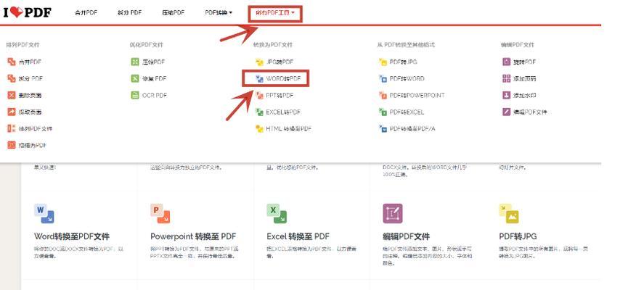Collapse the 所有PDF工具 dropdown menu
The width and height of the screenshot is (628, 290).
[275, 13]
